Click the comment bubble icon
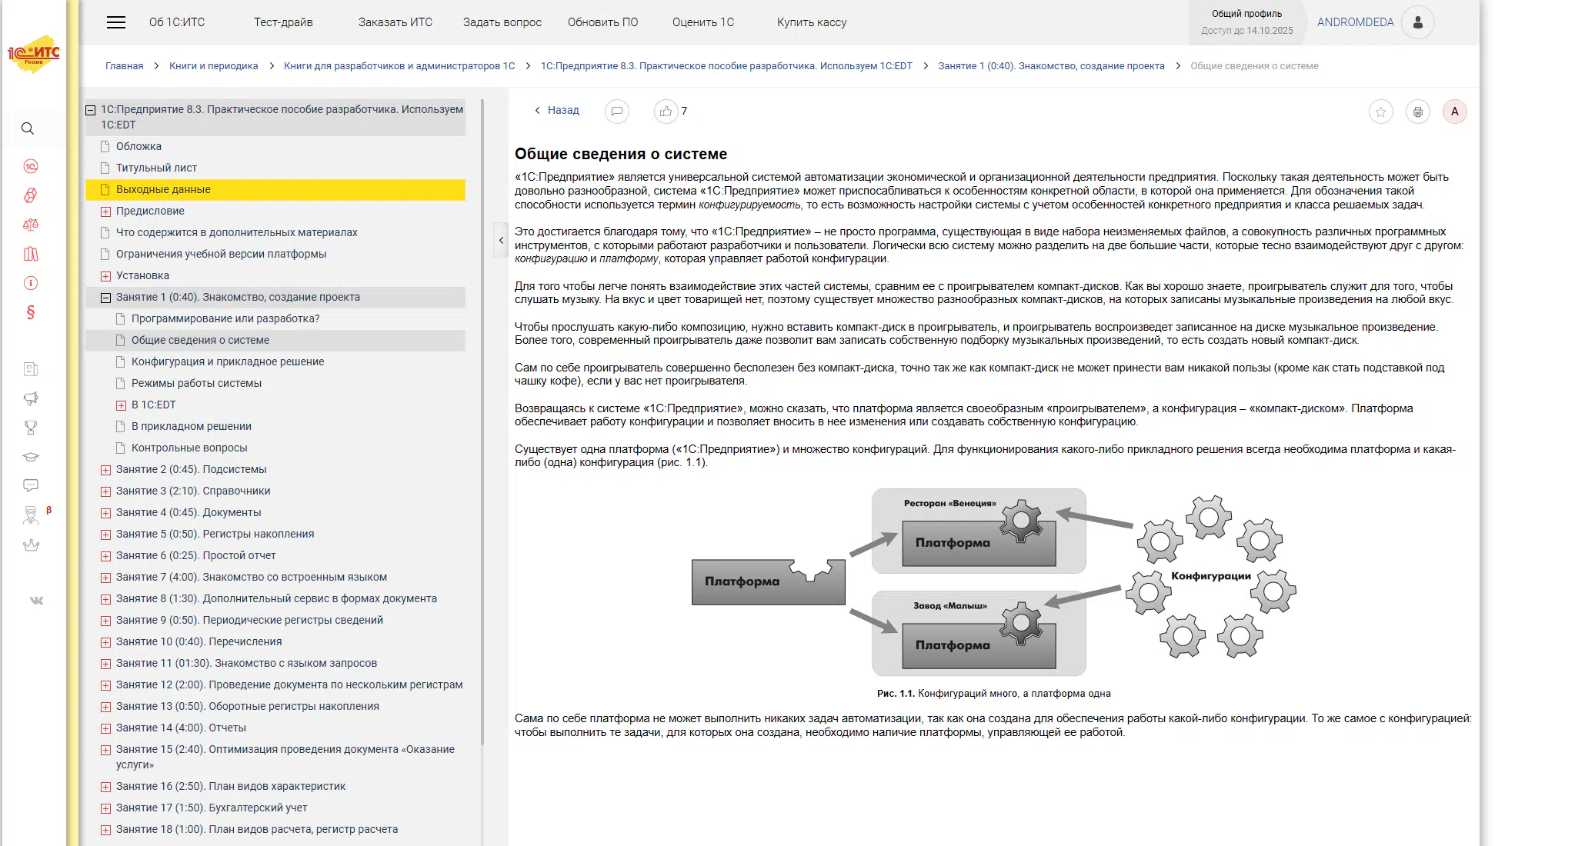The width and height of the screenshot is (1575, 846). click(x=616, y=112)
